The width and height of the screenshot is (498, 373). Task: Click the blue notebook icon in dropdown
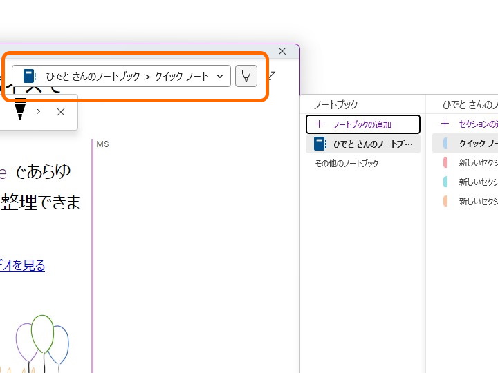click(x=30, y=76)
